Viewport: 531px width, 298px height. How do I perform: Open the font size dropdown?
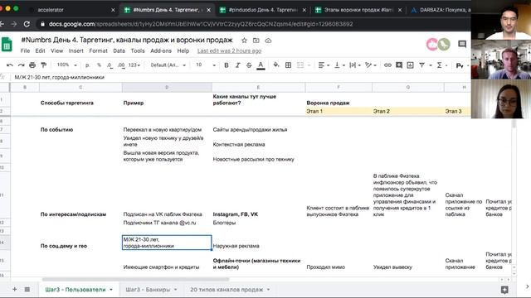tap(205, 65)
